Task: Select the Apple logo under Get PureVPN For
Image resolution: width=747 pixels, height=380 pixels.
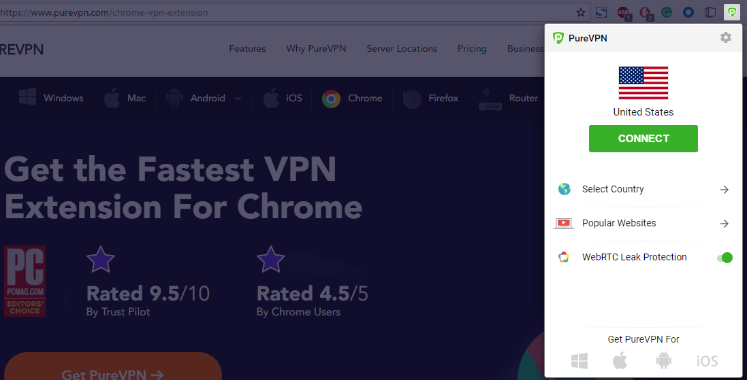Action: point(620,360)
